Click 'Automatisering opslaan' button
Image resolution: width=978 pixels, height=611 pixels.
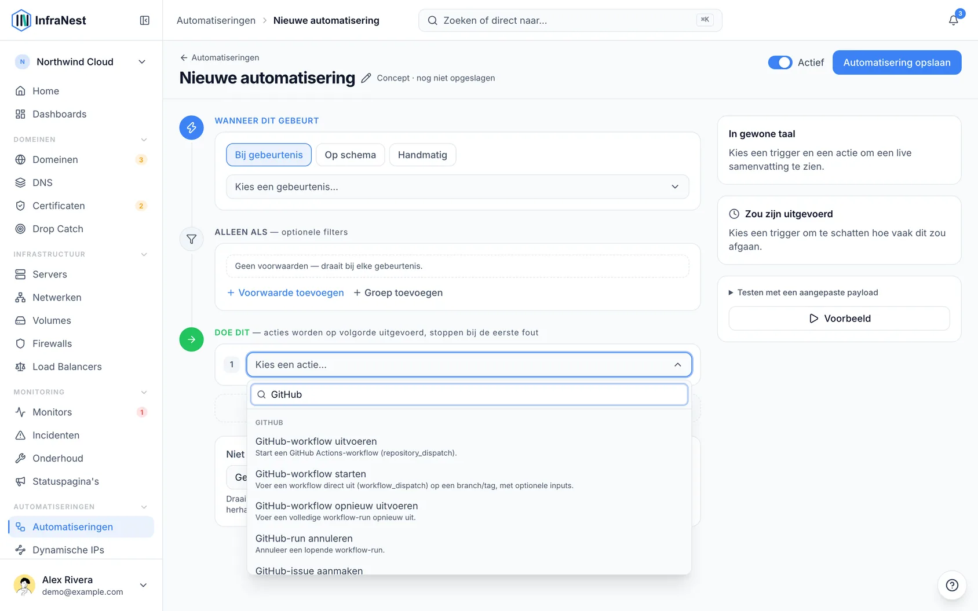[x=896, y=63]
